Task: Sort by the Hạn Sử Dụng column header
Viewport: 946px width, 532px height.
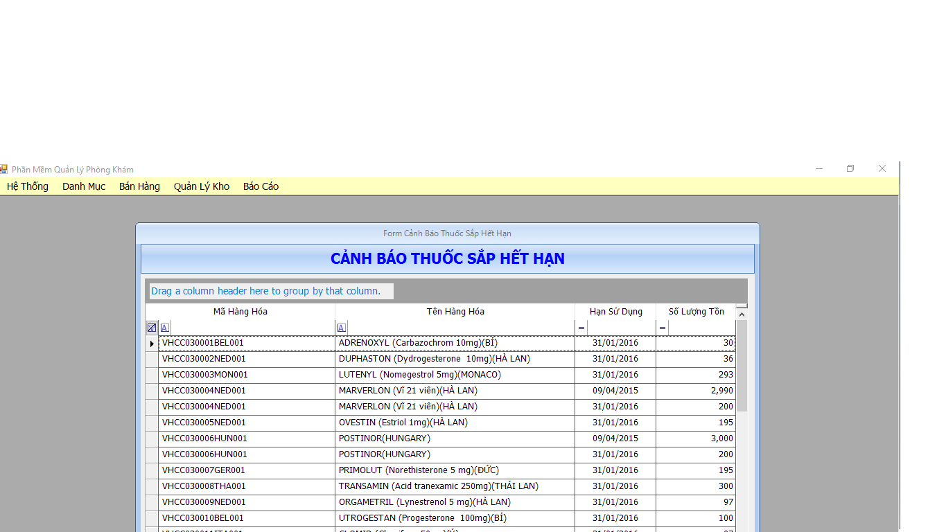Action: coord(615,312)
